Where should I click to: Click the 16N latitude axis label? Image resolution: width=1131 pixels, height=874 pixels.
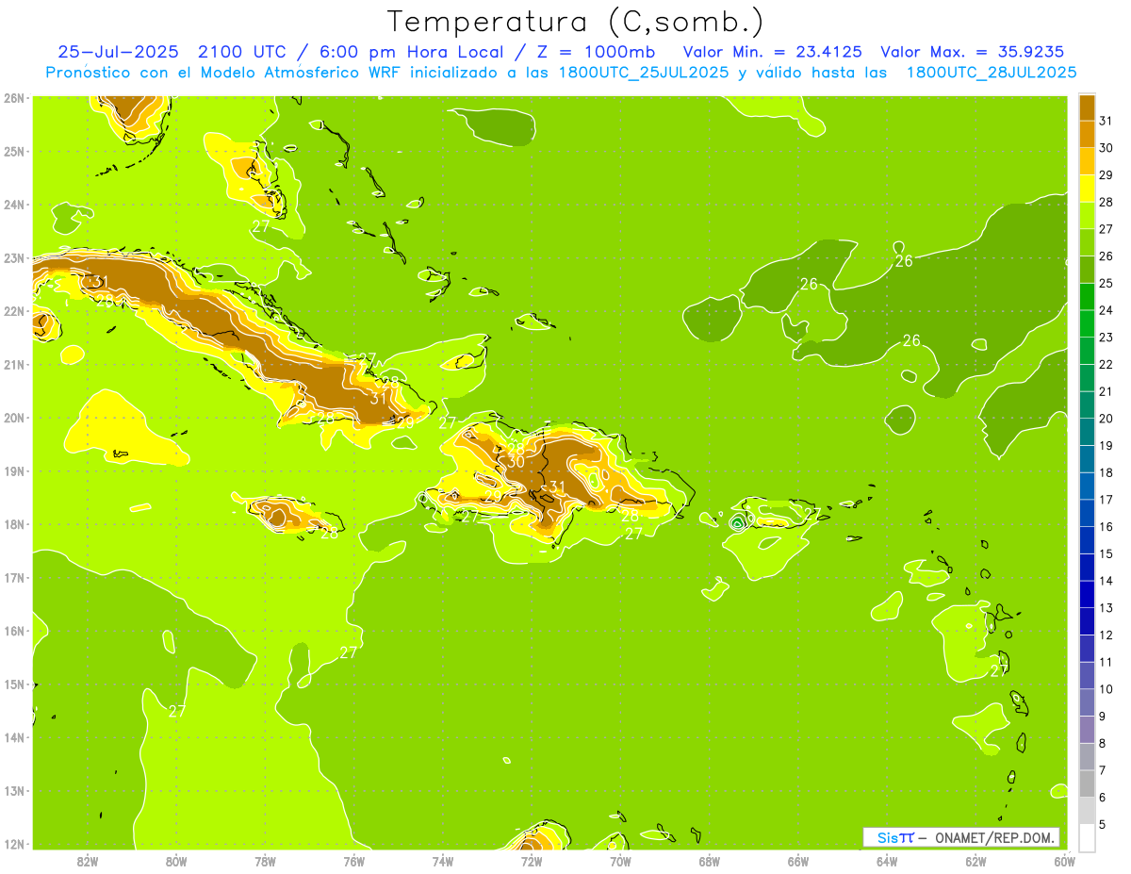click(14, 631)
